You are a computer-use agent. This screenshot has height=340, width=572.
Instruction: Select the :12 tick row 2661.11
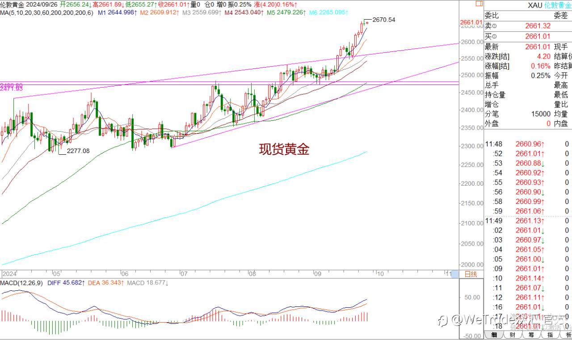pyautogui.click(x=528, y=297)
